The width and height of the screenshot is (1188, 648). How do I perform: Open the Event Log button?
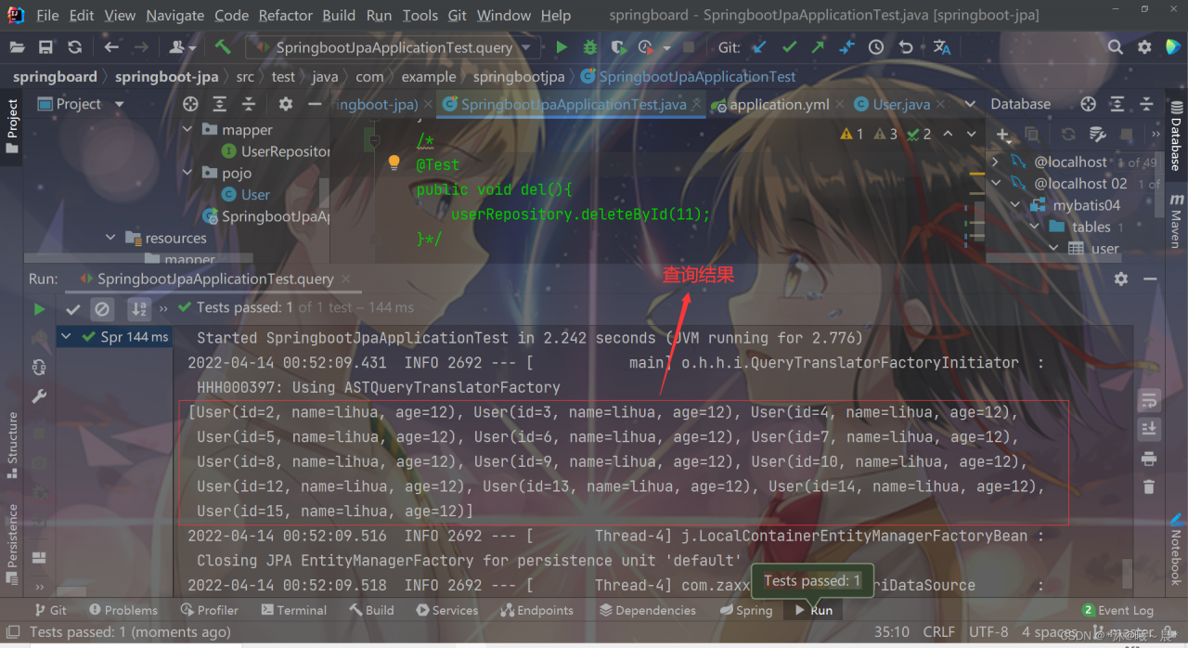[x=1117, y=610]
